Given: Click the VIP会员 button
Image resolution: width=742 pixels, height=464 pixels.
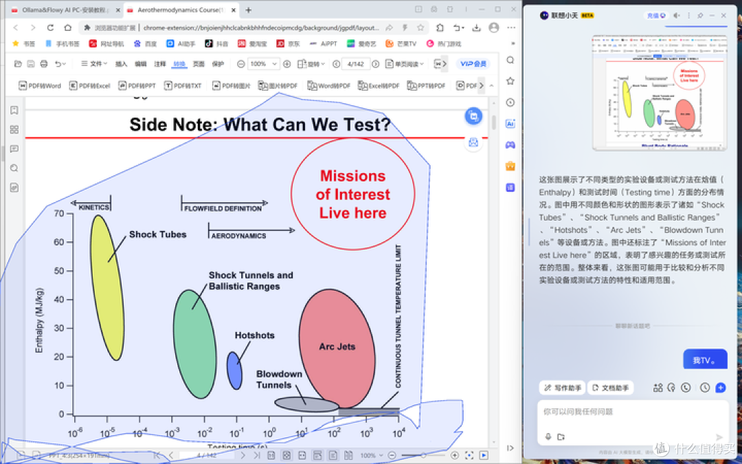Looking at the screenshot, I should click(x=473, y=63).
